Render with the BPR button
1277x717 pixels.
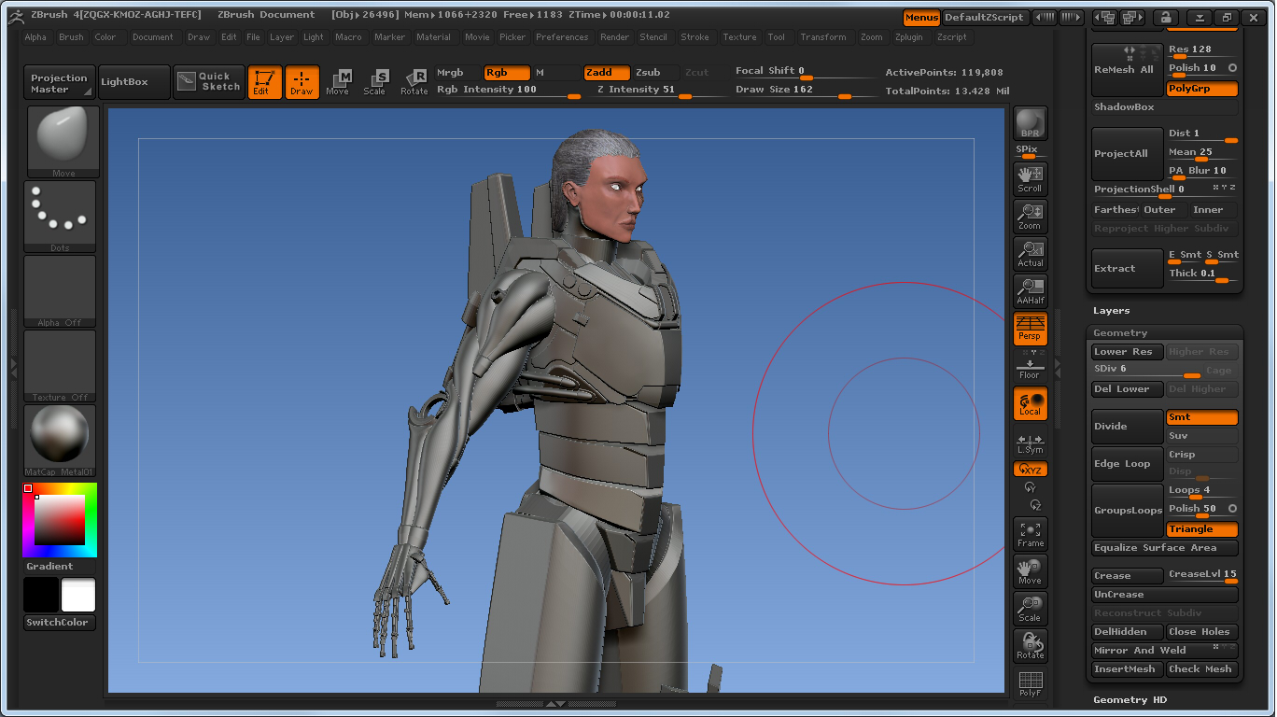coord(1031,123)
